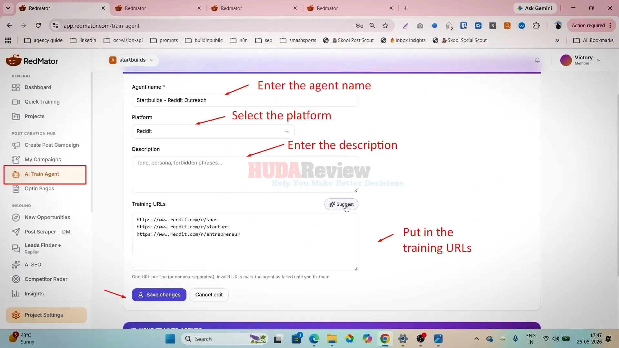Click Ask Gemini button
This screenshot has height=348, width=619.
[535, 8]
